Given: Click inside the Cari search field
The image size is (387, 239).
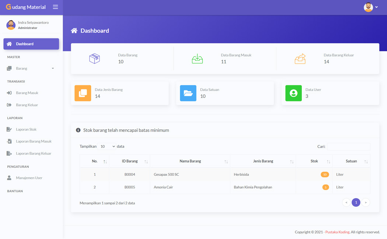Looking at the screenshot, I should (x=348, y=146).
